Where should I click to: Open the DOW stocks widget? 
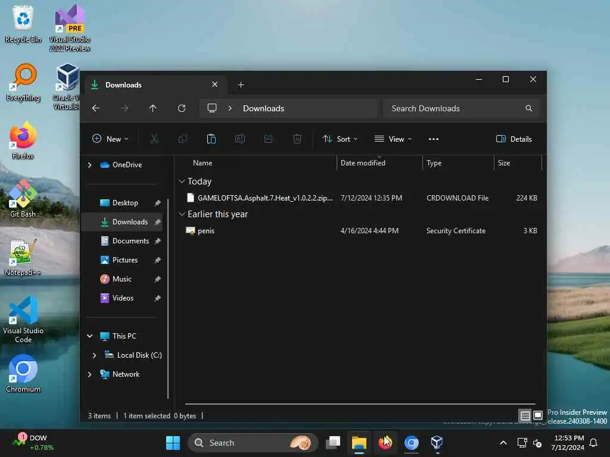[x=32, y=443]
